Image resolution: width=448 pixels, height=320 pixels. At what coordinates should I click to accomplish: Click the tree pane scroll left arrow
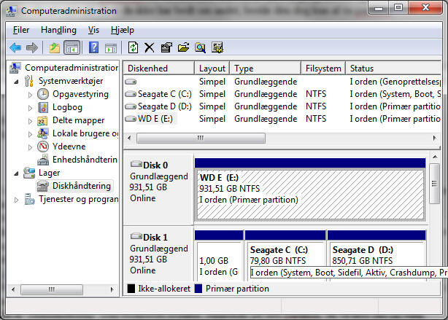13,289
